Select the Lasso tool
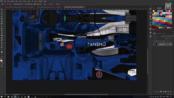Viewport: 174px width, 98px height. (2, 14)
